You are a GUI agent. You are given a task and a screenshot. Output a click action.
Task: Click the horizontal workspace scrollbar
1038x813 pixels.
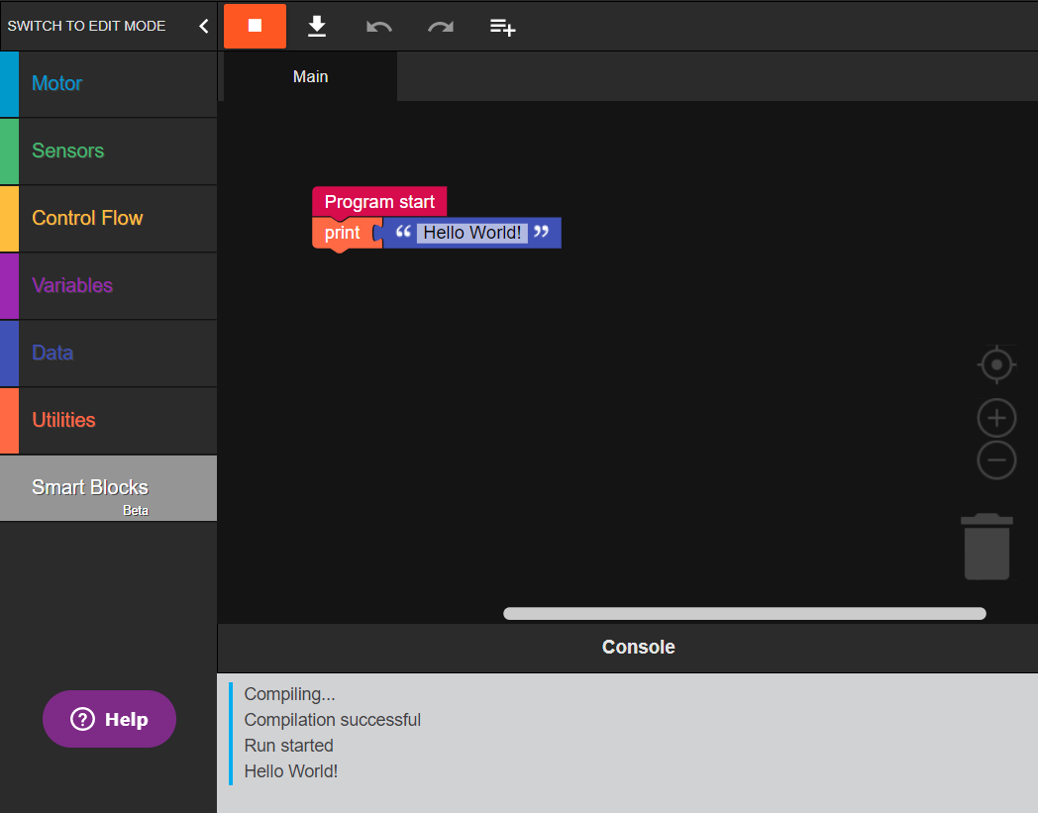click(x=744, y=614)
